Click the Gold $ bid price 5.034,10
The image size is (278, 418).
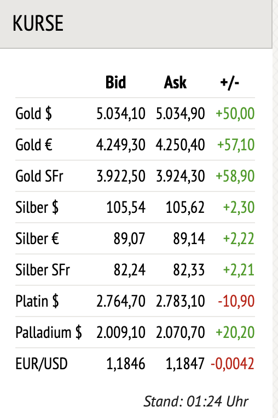tap(121, 114)
